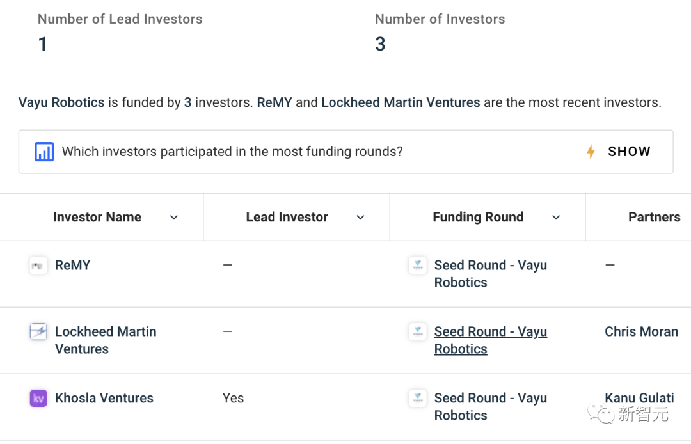Expand the Investor Name column dropdown

(x=174, y=218)
